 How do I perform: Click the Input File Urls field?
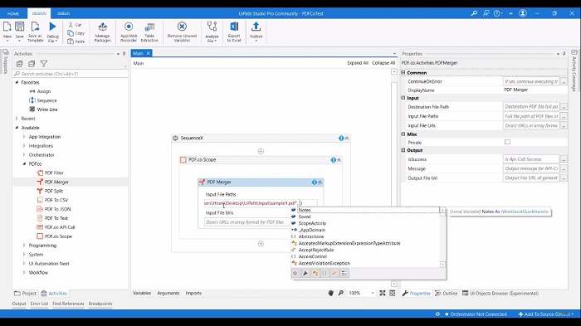click(247, 222)
